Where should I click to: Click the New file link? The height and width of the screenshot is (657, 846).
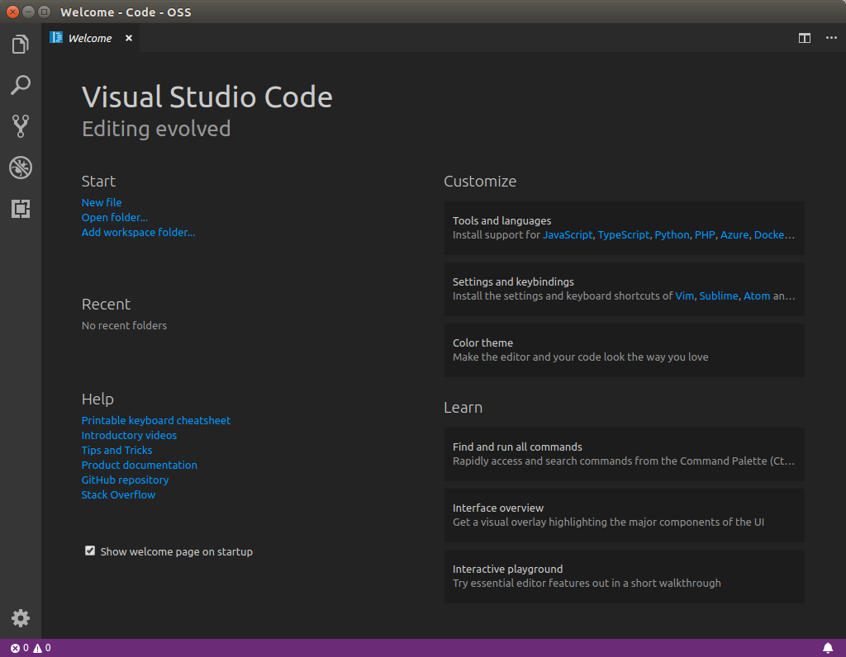tap(102, 203)
